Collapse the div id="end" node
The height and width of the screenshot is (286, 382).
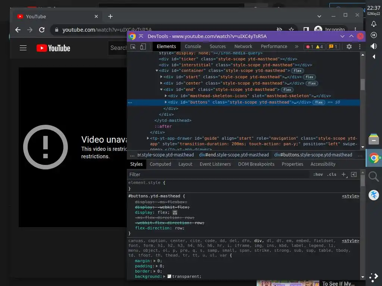pos(161,89)
